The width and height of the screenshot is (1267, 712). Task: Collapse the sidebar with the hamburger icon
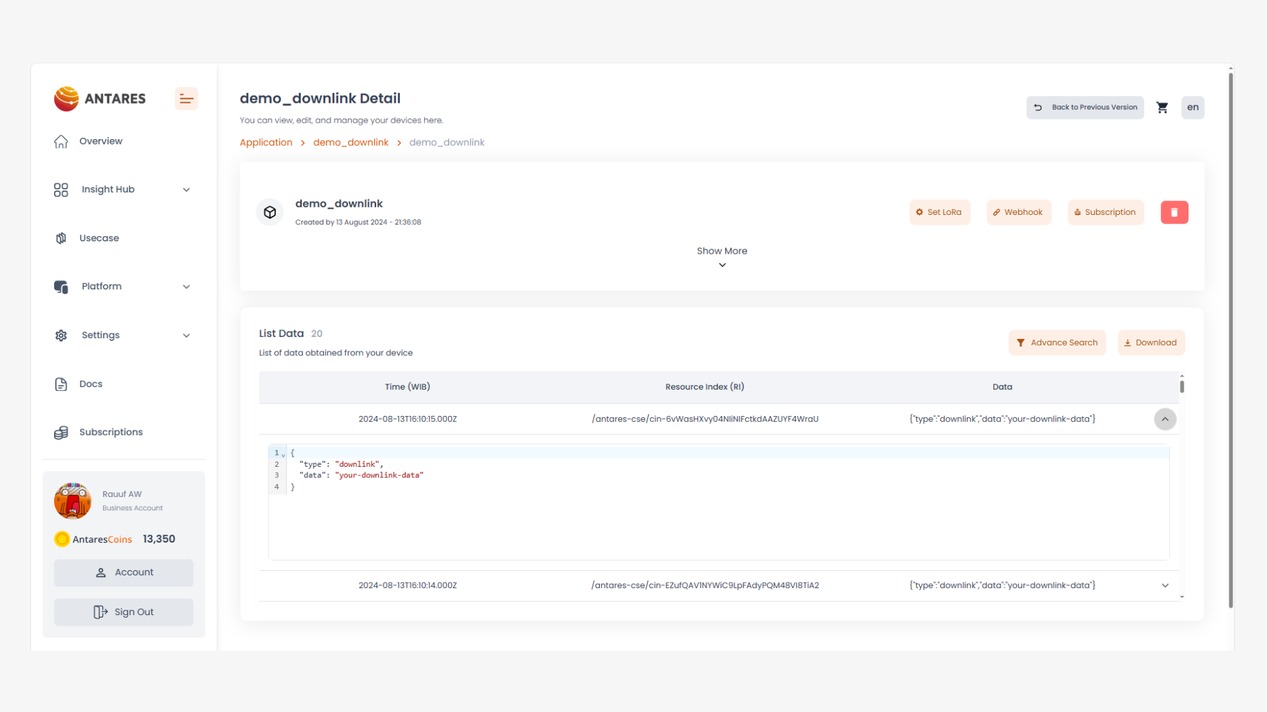pos(186,99)
